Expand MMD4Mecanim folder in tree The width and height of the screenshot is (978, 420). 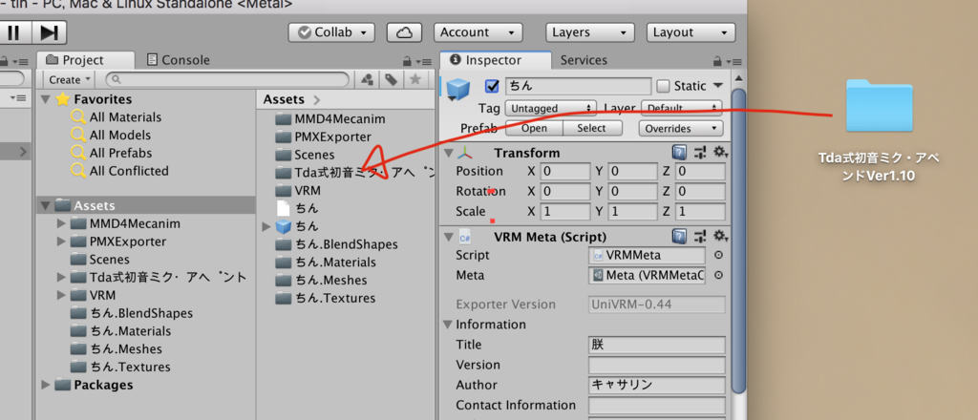pyautogui.click(x=61, y=223)
